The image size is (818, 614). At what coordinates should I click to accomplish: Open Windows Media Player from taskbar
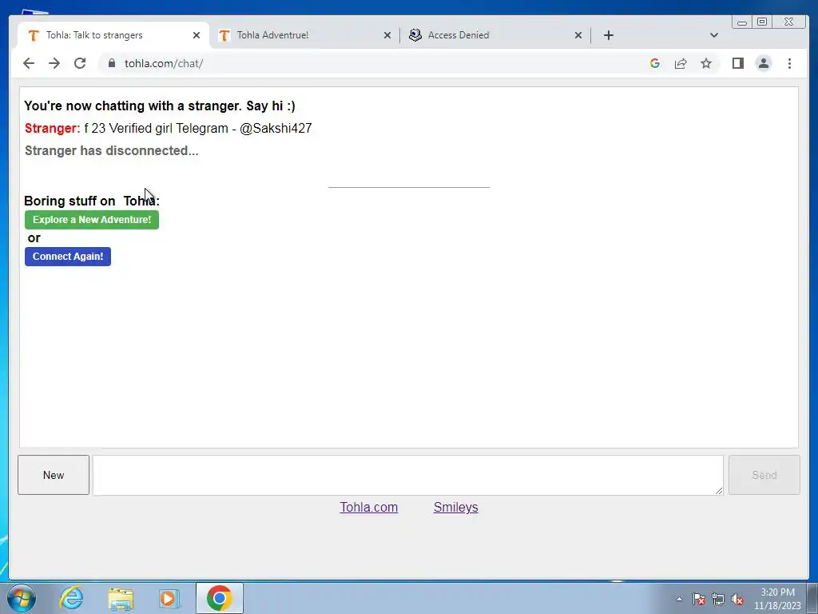pos(169,598)
